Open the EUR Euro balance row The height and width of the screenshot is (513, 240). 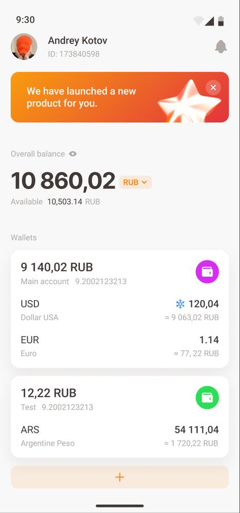click(119, 346)
